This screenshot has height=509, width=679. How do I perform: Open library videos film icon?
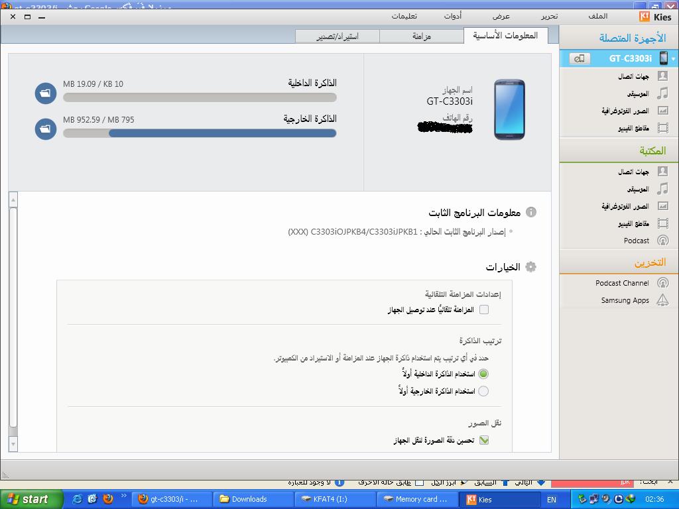tap(662, 223)
